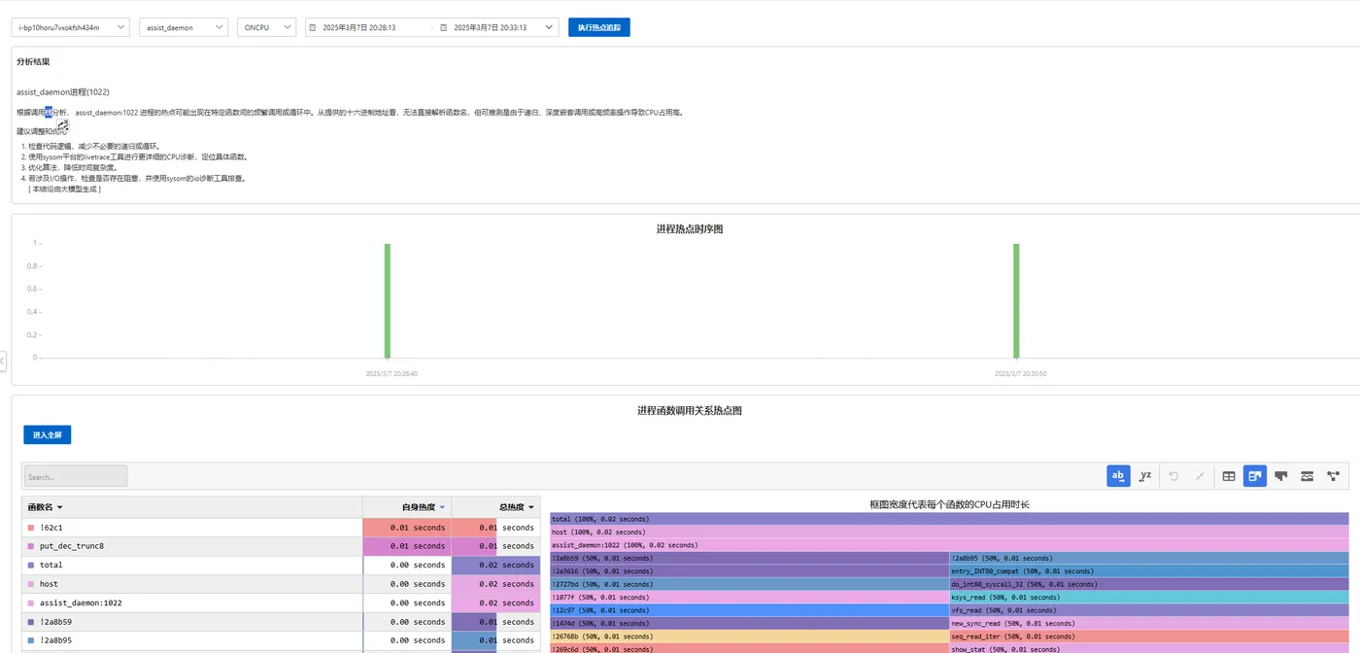Click the 进入全屏 button
The width and height of the screenshot is (1360, 653).
pos(48,435)
